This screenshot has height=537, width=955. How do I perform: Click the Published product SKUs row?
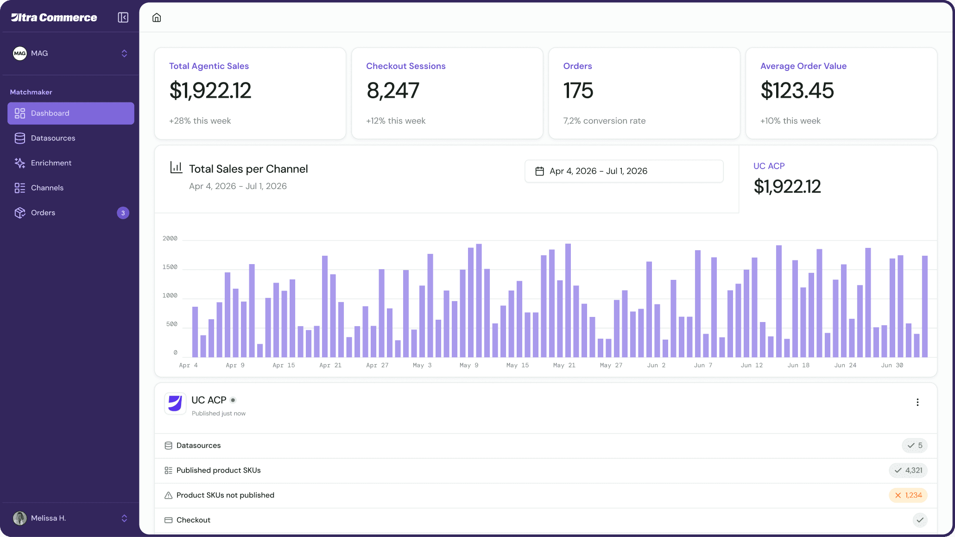219,470
